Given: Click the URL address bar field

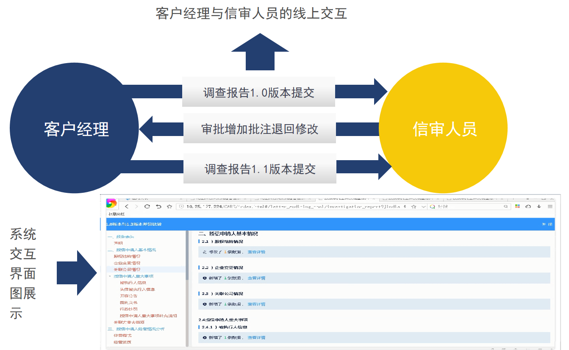Looking at the screenshot, I should [301, 207].
